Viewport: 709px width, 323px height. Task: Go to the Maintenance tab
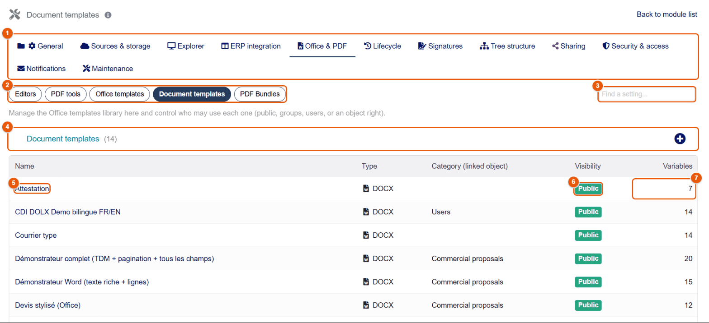(x=108, y=69)
